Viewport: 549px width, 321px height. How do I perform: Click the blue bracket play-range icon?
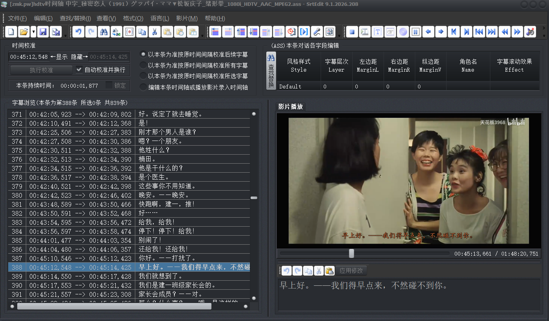[304, 32]
